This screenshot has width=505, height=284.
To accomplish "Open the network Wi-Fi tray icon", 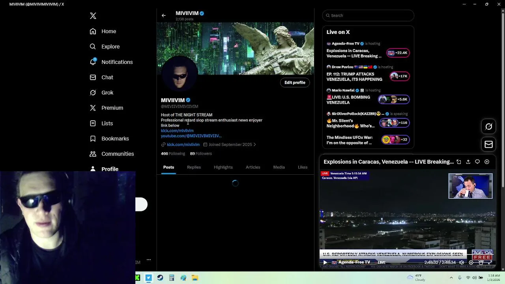I will [468, 278].
